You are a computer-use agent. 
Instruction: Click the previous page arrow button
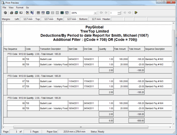point(106,13)
